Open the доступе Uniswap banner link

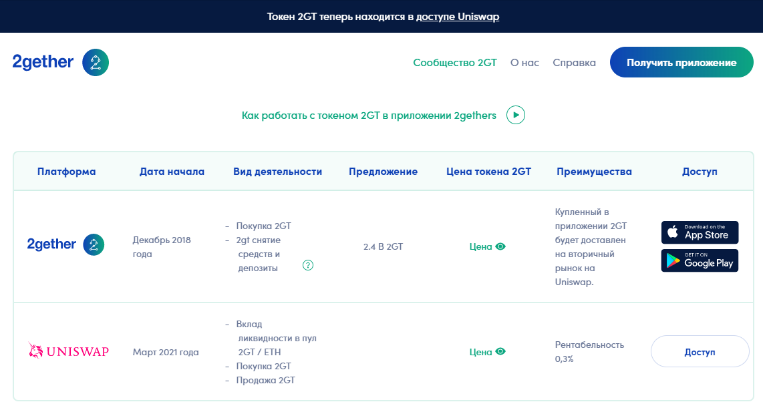[x=458, y=17]
